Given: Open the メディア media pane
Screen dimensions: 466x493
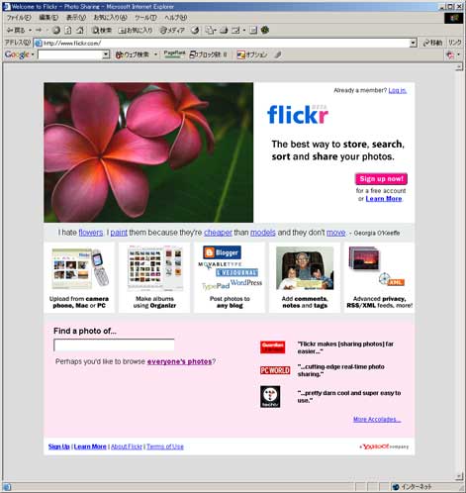Looking at the screenshot, I should [172, 31].
